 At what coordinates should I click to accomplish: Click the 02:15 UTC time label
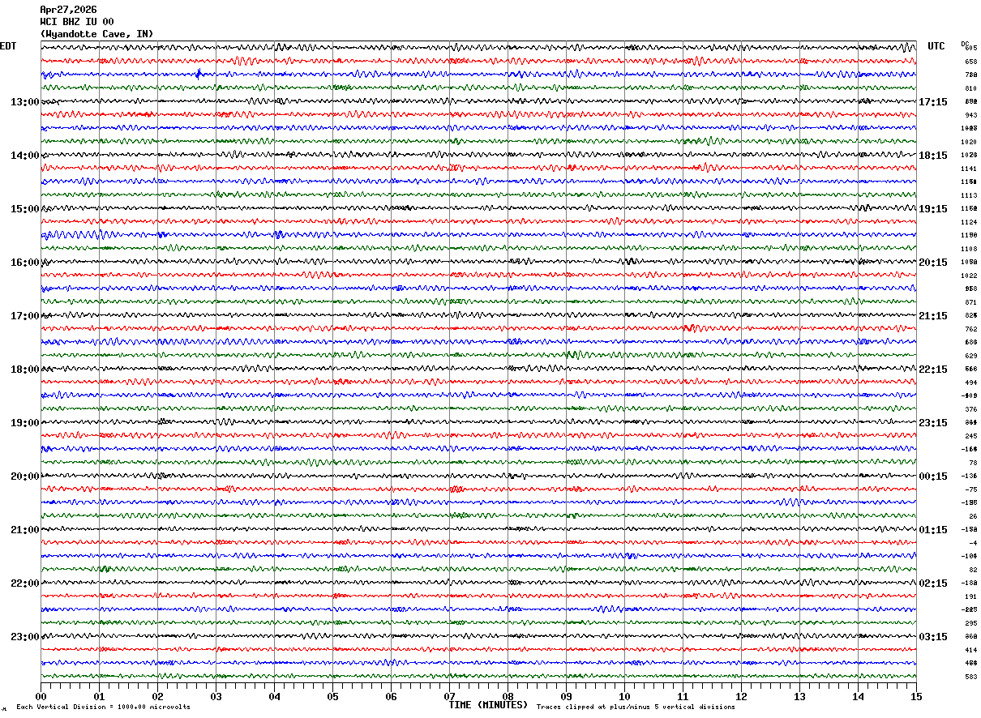[x=933, y=583]
